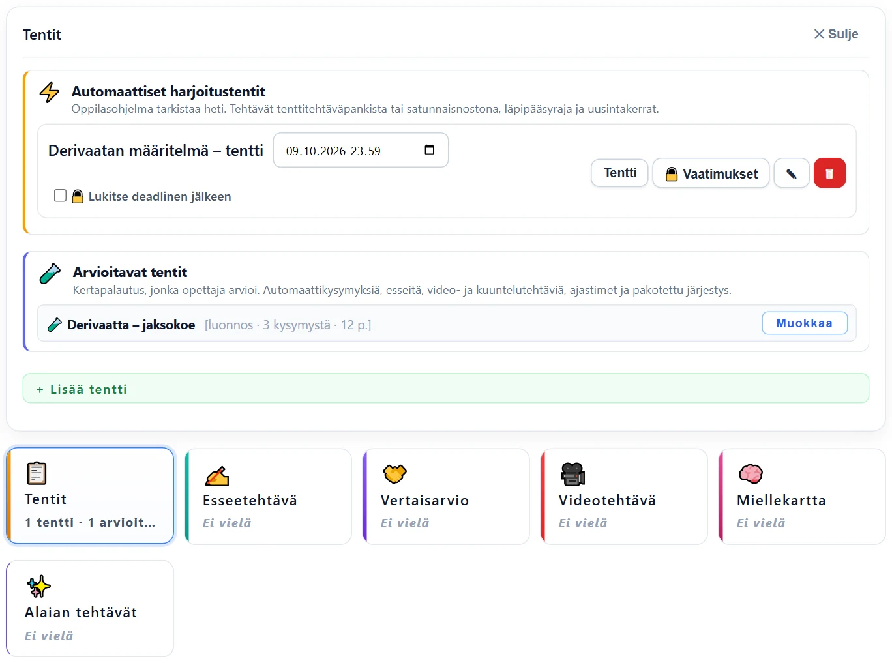
Task: Click the Automaattiset harjoitustentit heading
Action: click(x=168, y=91)
